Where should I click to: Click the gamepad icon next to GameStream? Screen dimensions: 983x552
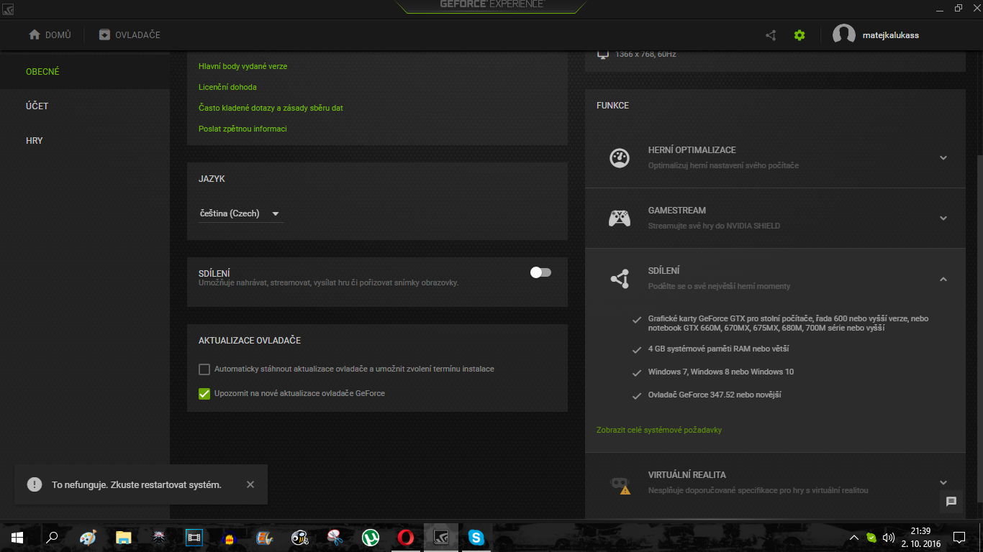[x=620, y=218]
